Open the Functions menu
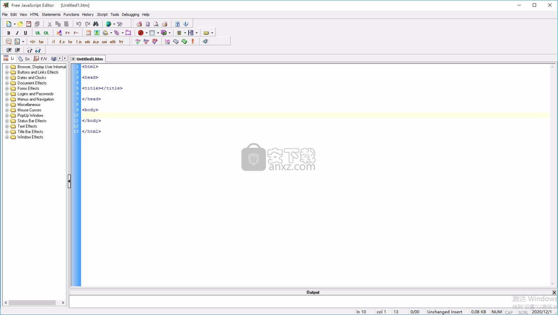 click(71, 15)
